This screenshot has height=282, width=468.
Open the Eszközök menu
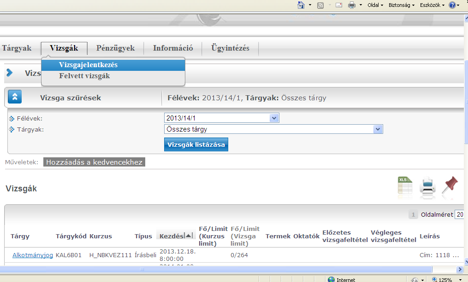point(432,5)
